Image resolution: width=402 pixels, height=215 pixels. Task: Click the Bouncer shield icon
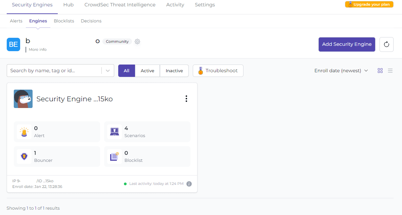coord(24,156)
